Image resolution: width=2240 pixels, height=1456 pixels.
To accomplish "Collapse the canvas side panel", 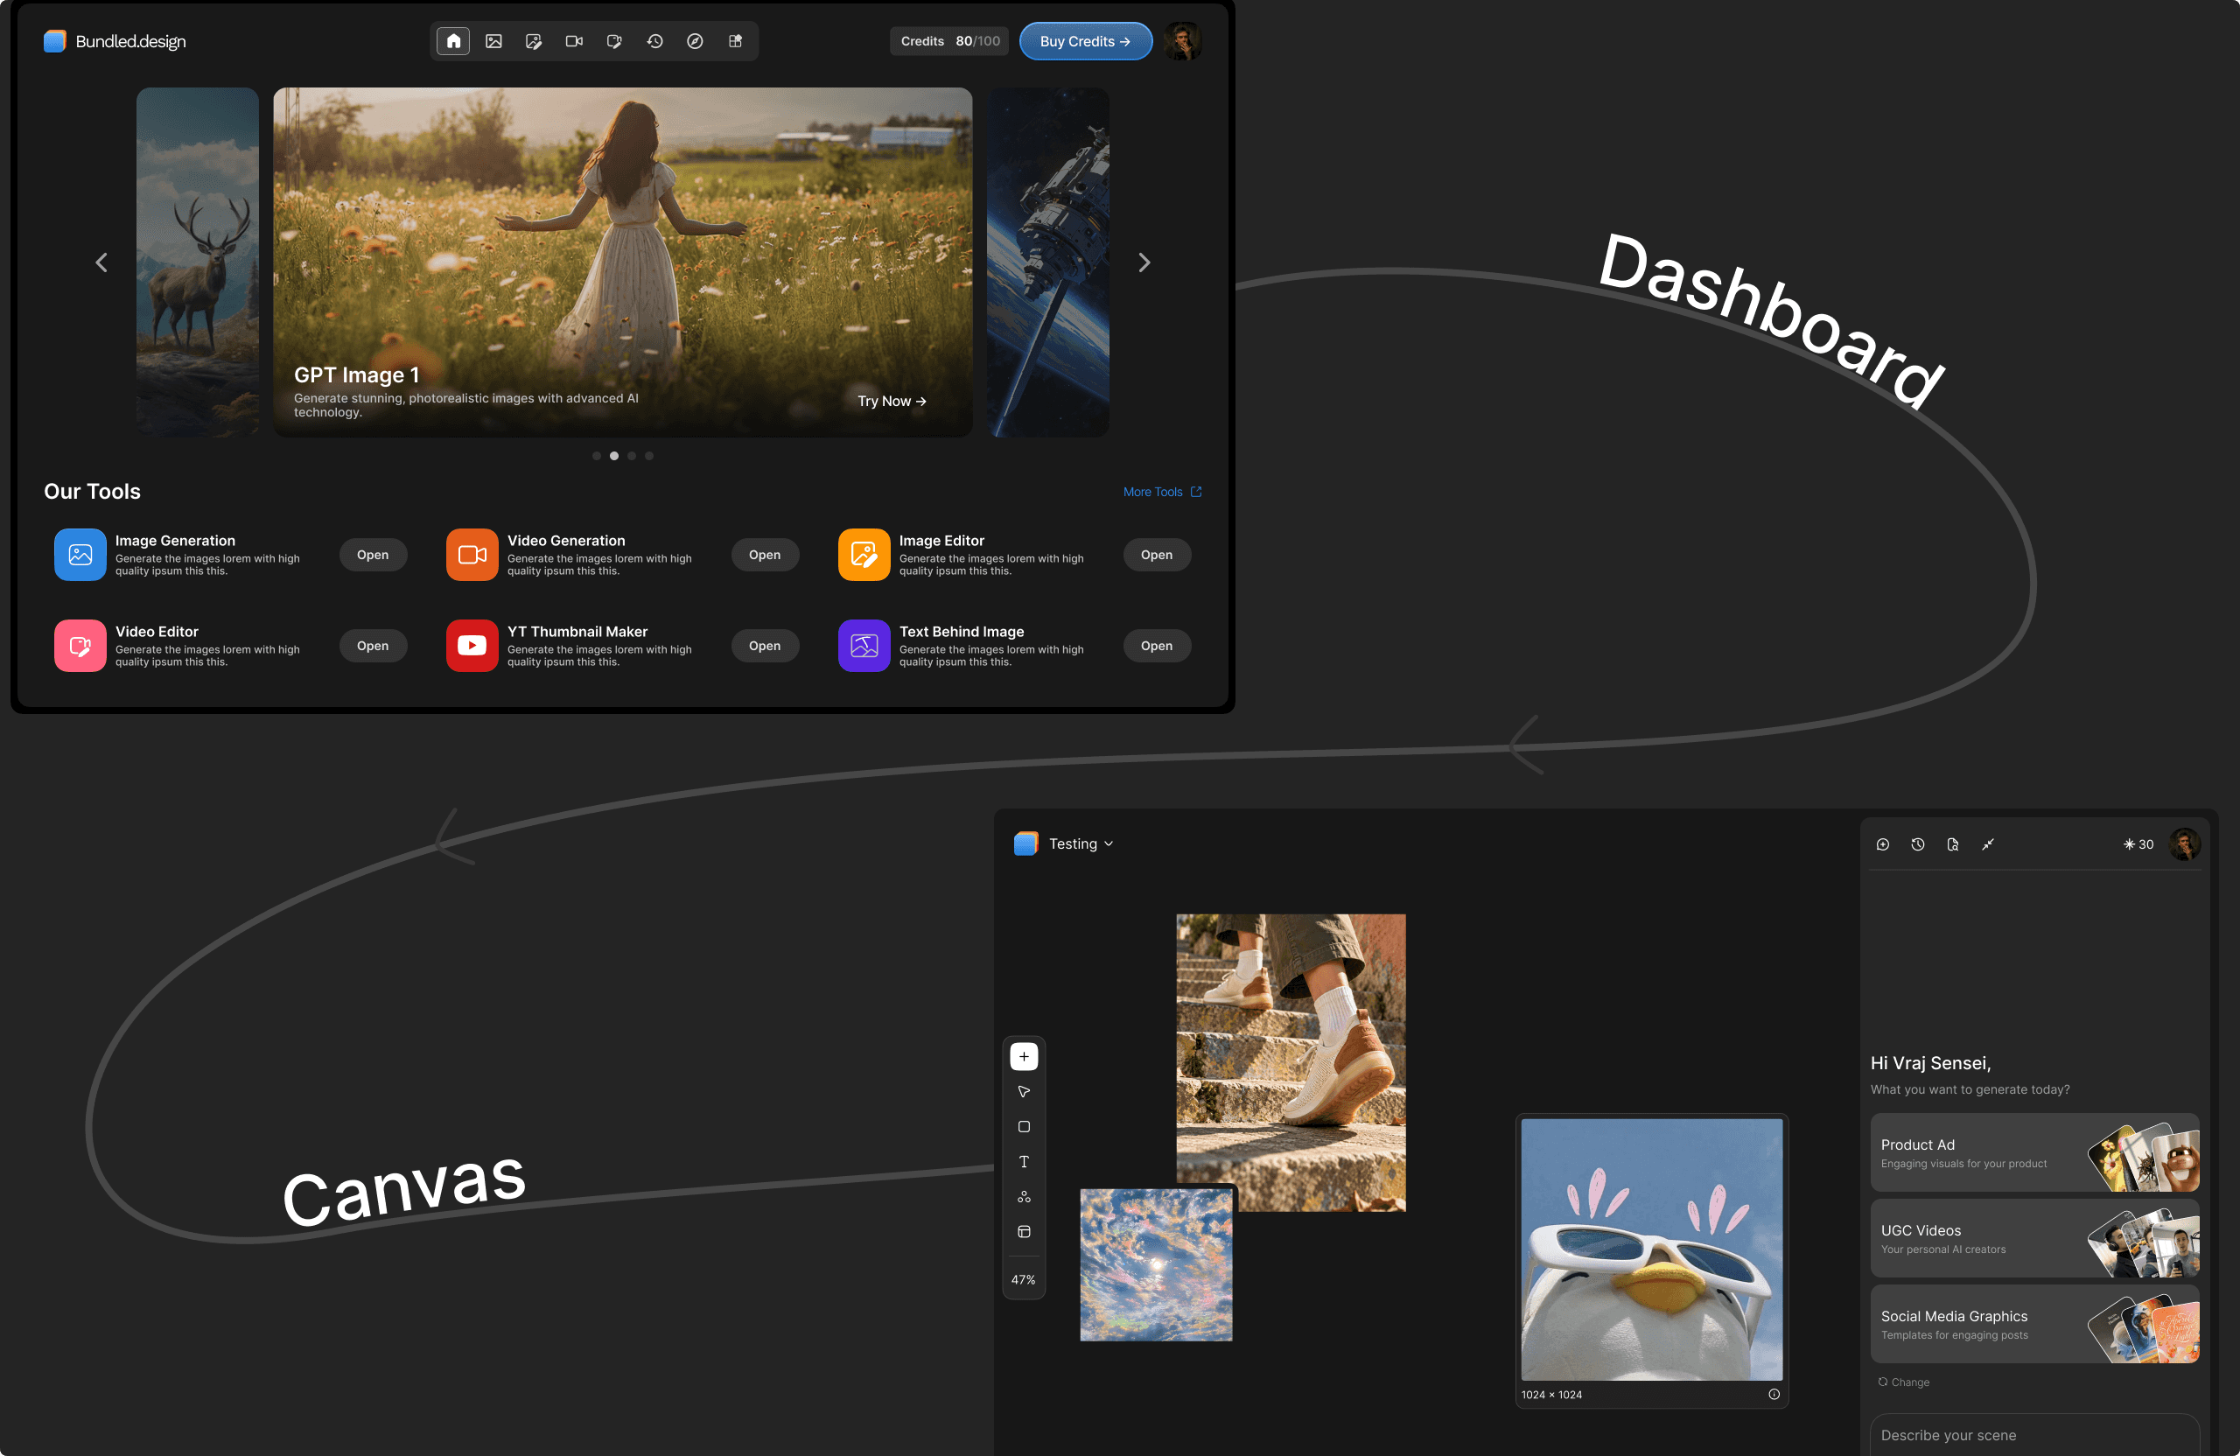I will coord(1988,844).
